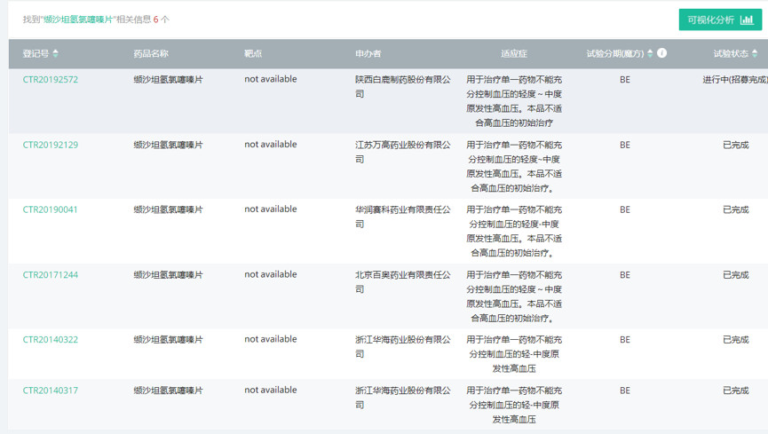Click not available target in CTR20192572 row

tap(271, 79)
